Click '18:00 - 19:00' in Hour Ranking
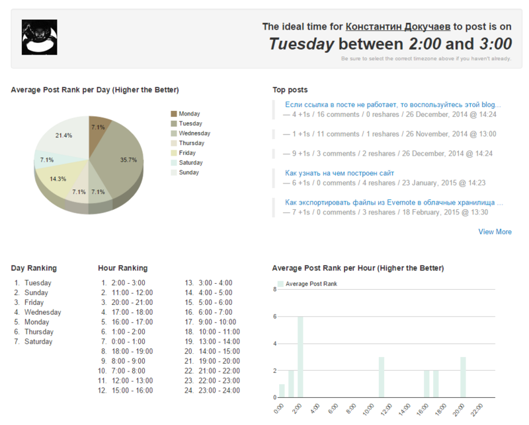Image resolution: width=529 pixels, height=425 pixels. tap(132, 351)
